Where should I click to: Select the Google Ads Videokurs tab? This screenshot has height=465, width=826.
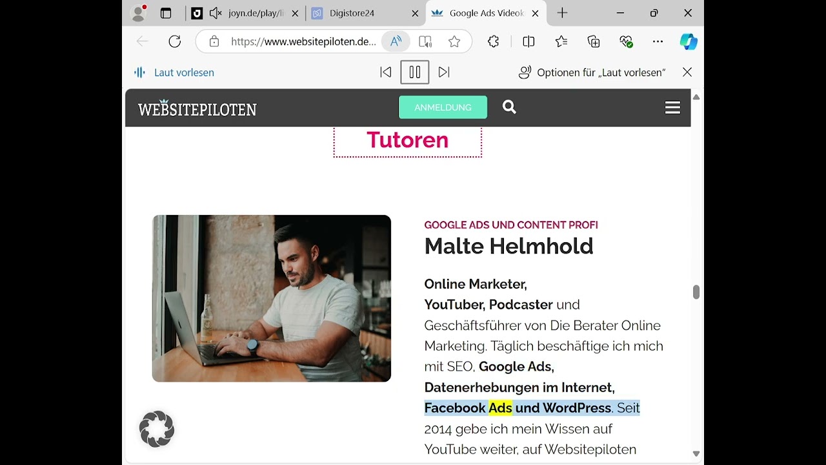pos(486,13)
